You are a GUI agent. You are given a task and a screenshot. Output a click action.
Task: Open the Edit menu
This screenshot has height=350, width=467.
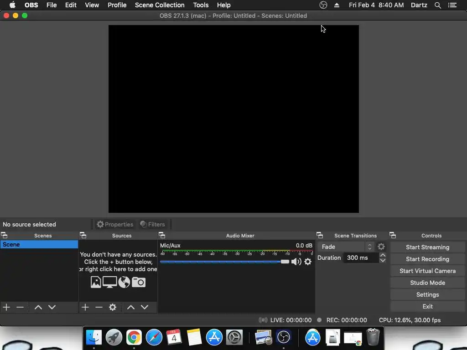click(x=71, y=5)
